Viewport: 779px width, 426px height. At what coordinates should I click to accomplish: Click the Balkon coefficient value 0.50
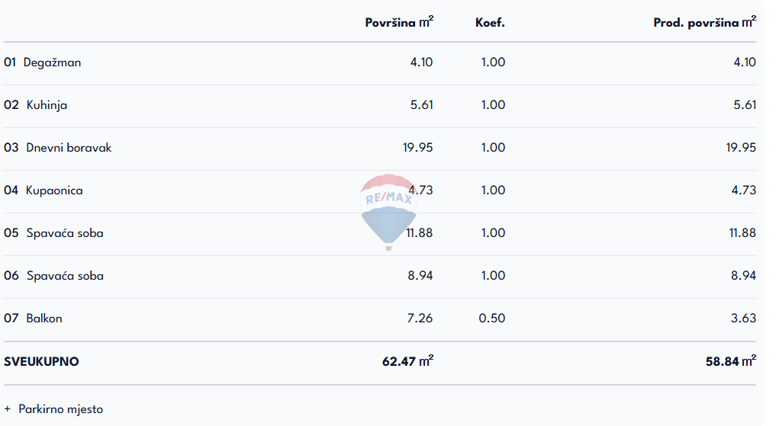click(492, 319)
